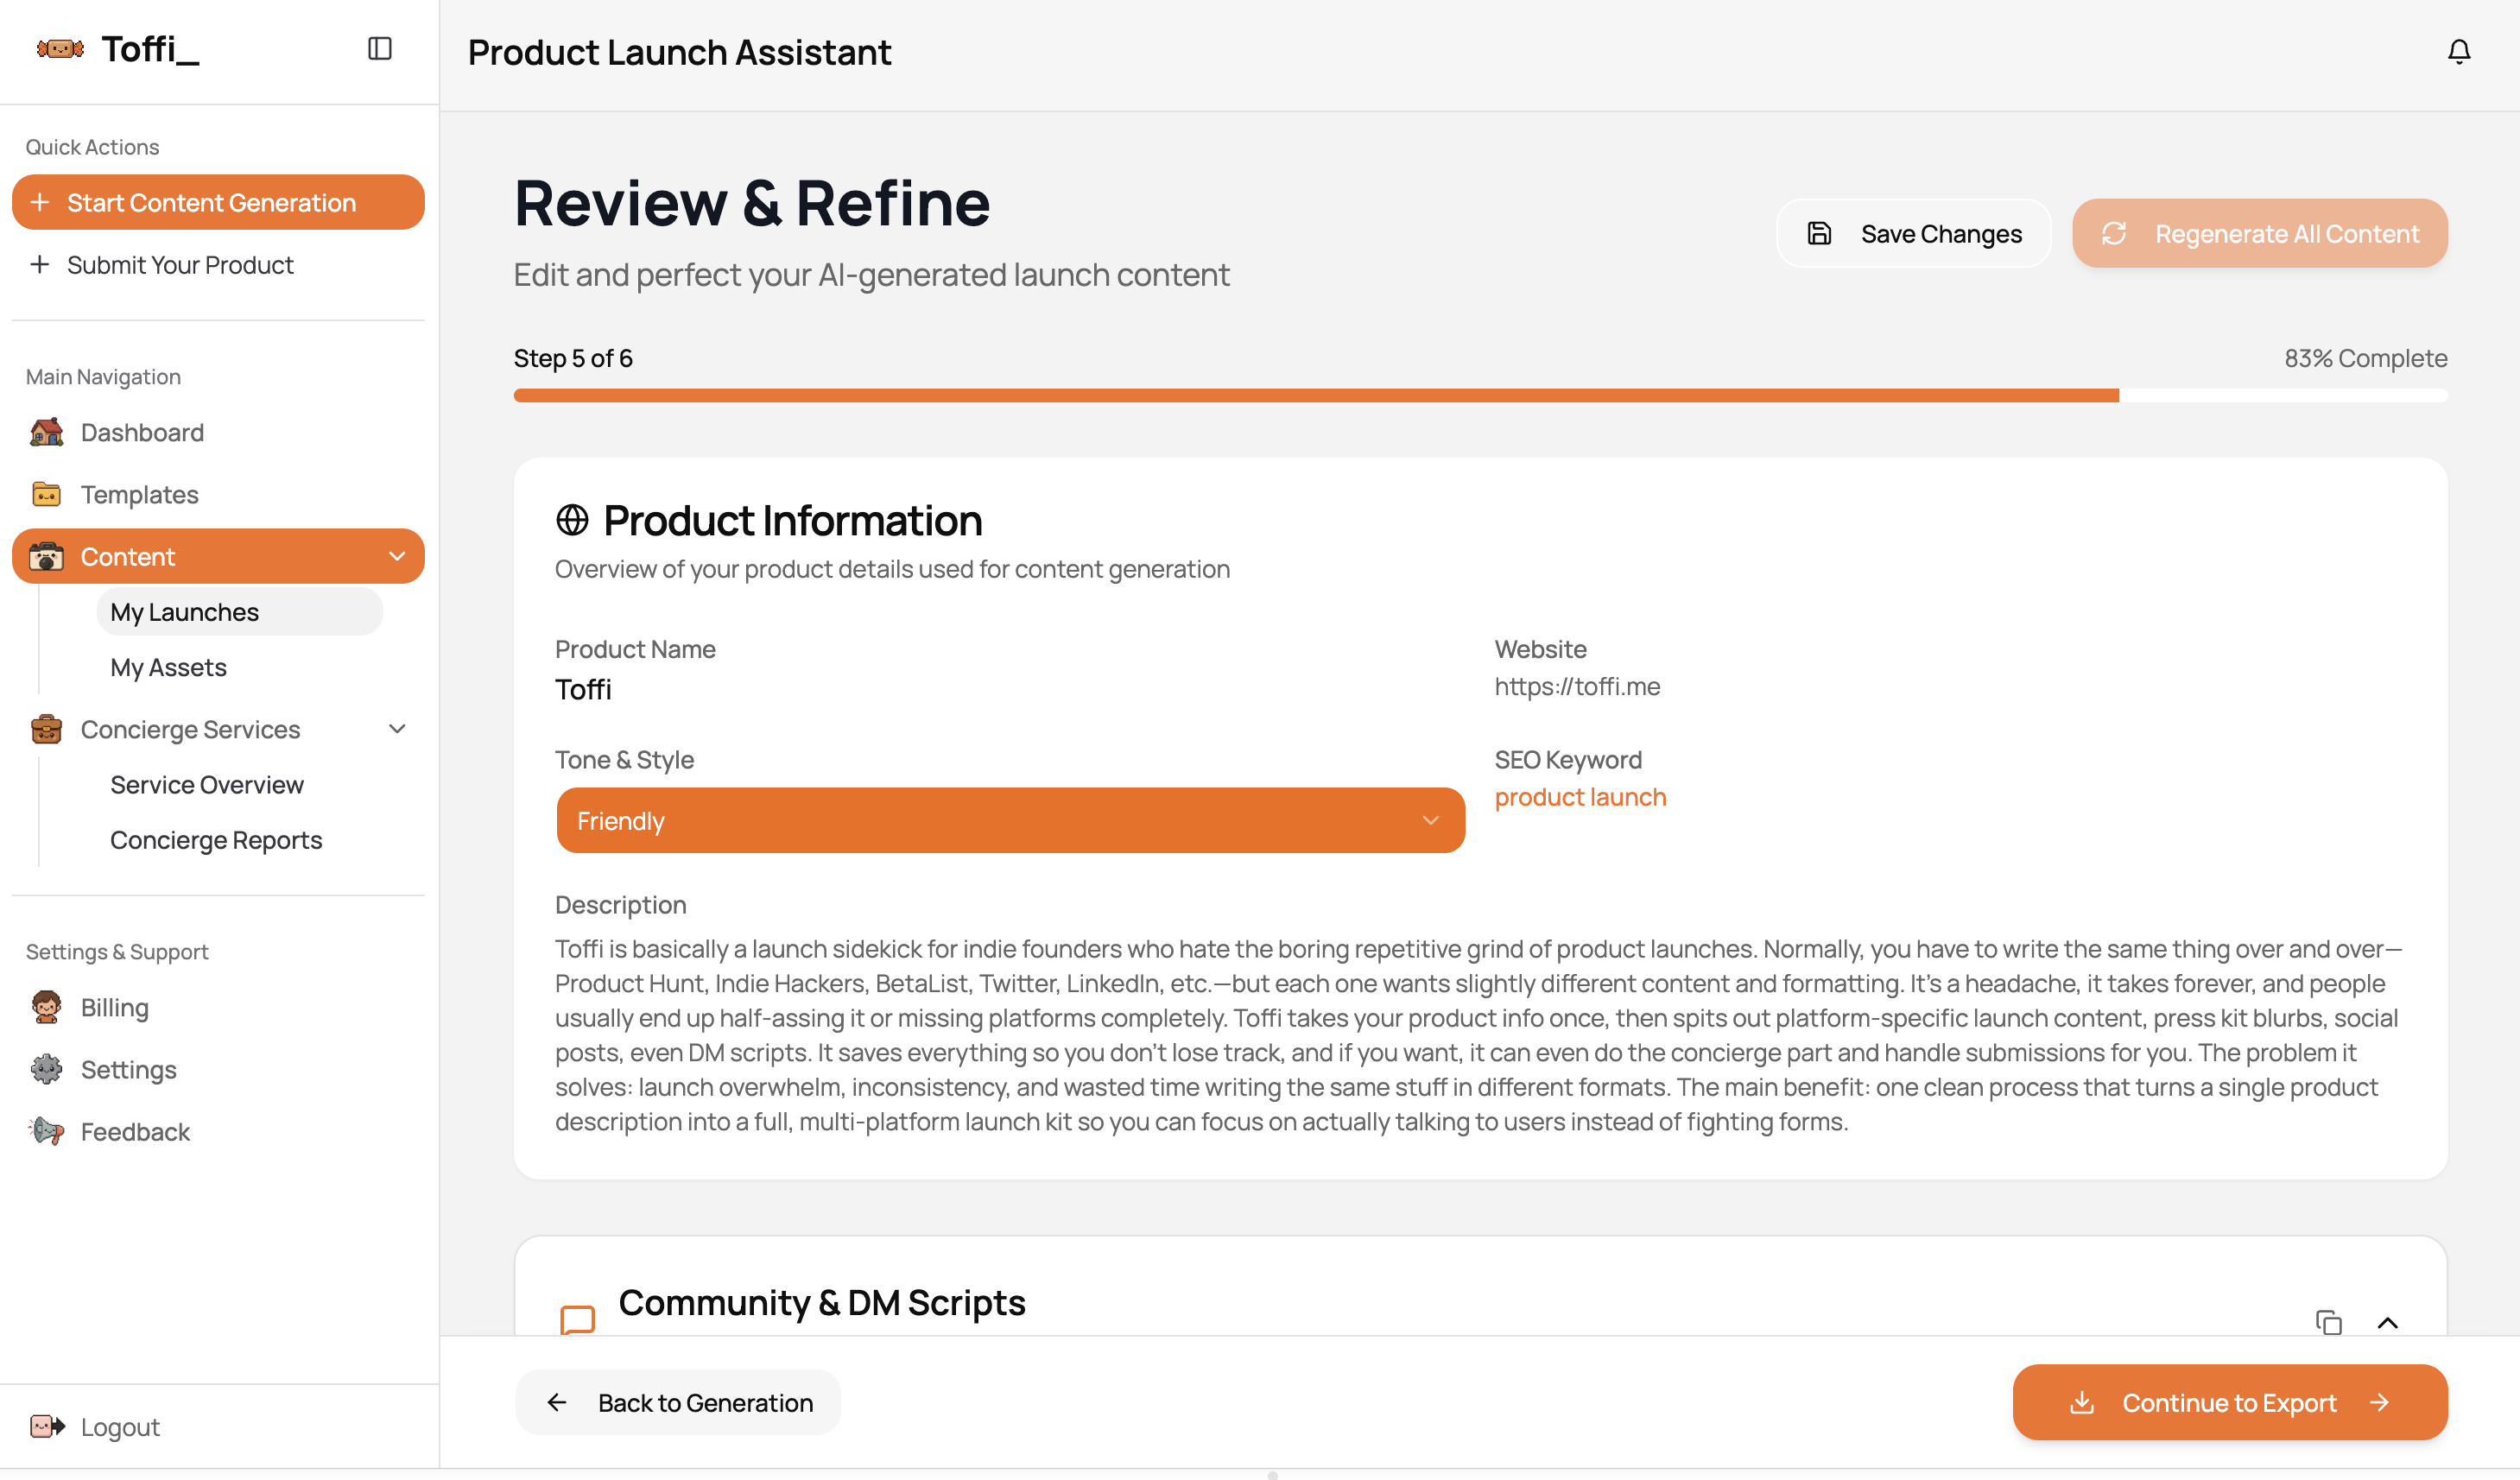This screenshot has height=1480, width=2520.
Task: Click plus icon beside Start Content Generation
Action: click(x=39, y=202)
